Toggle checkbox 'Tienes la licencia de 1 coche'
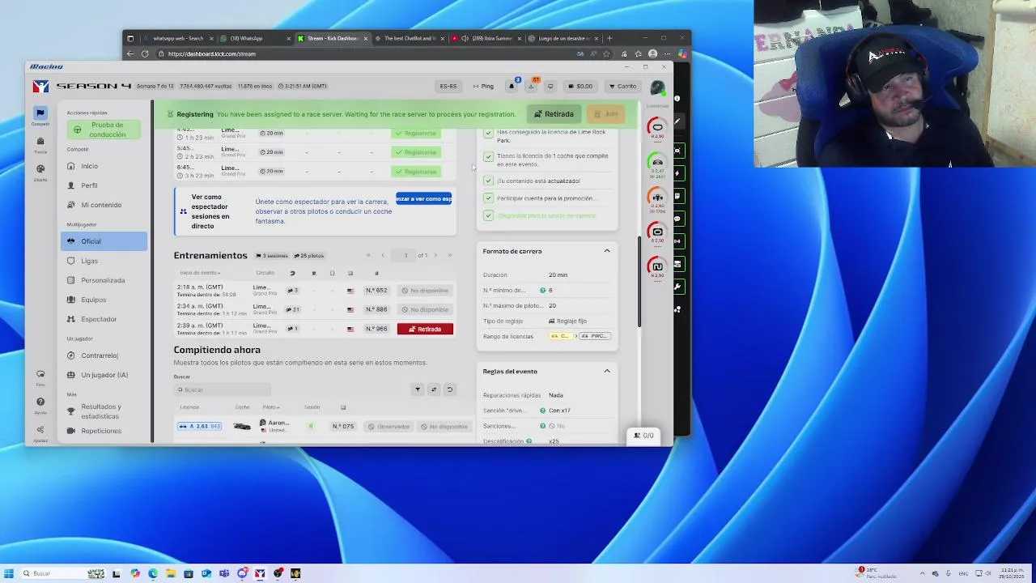Image resolution: width=1036 pixels, height=583 pixels. (488, 157)
